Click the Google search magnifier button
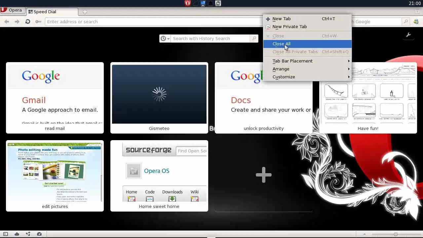The height and width of the screenshot is (238, 423). (x=406, y=22)
